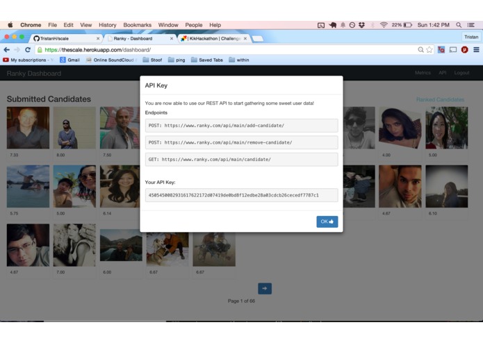Open the View menu

tap(86, 25)
